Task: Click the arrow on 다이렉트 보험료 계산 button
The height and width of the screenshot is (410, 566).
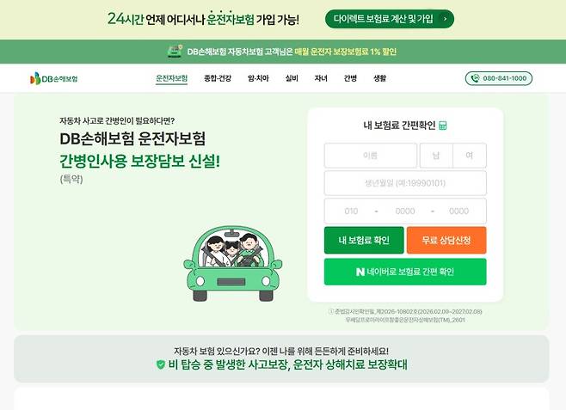Action: [445, 19]
